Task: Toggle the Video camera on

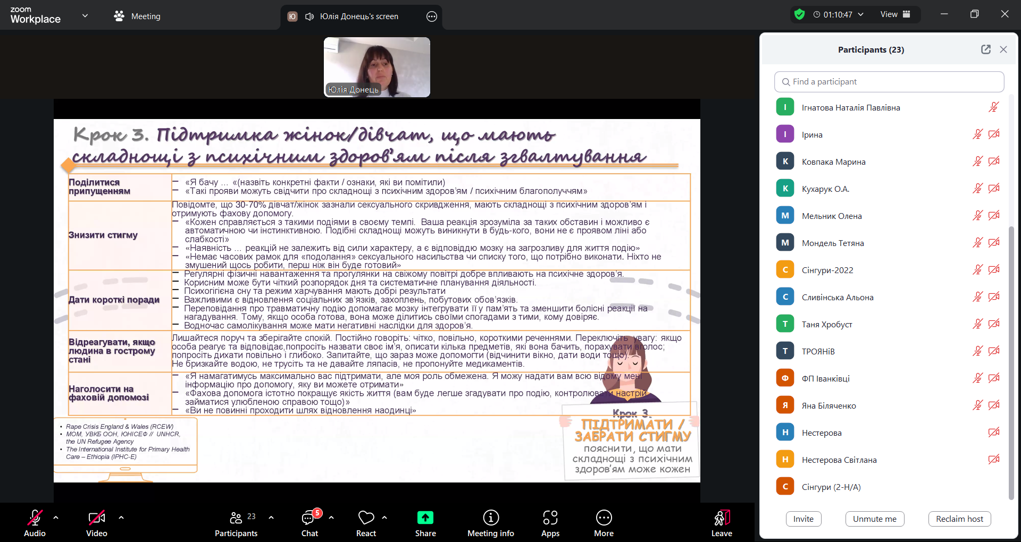Action: click(x=96, y=518)
